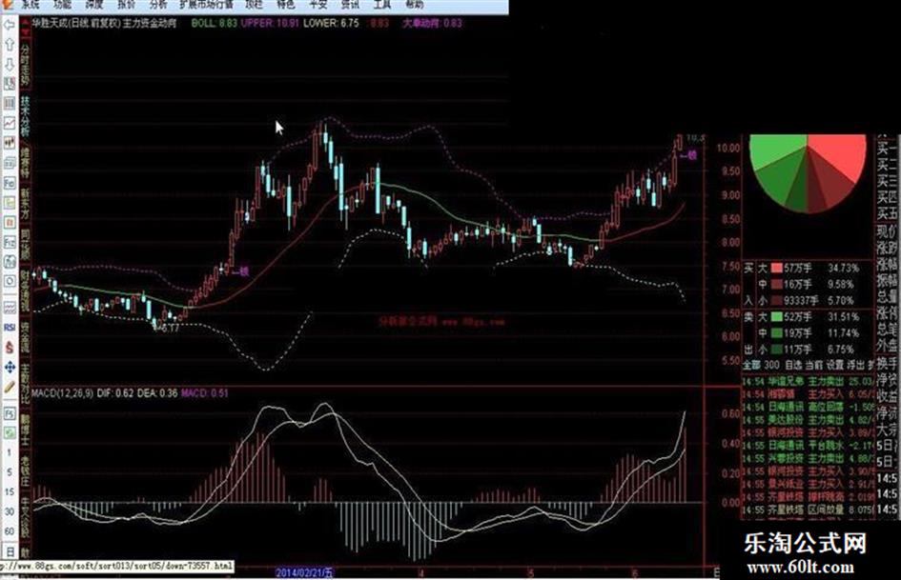Viewport: 901px width, 580px height.
Task: Open the 资讯 menu
Action: pyautogui.click(x=350, y=5)
